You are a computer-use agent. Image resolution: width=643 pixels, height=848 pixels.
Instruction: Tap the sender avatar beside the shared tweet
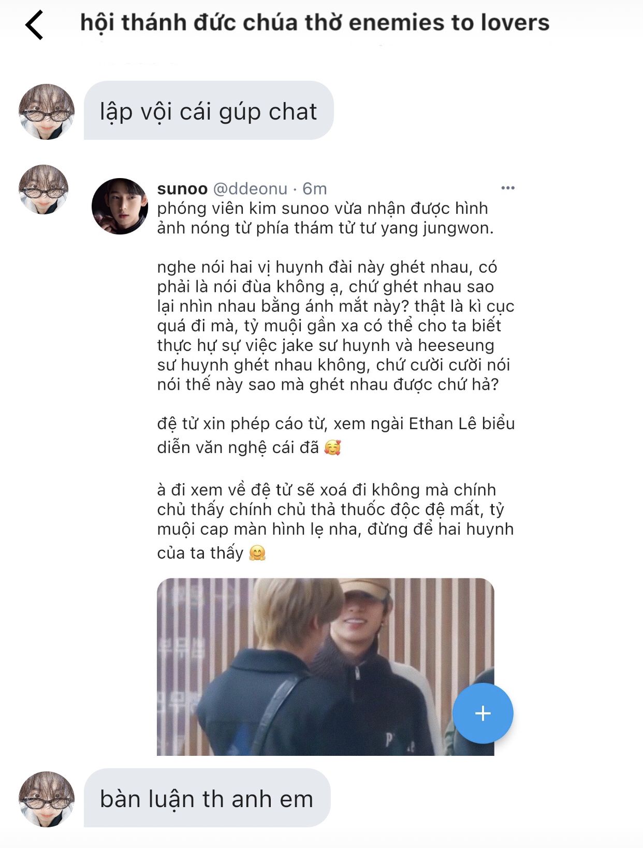pos(43,189)
